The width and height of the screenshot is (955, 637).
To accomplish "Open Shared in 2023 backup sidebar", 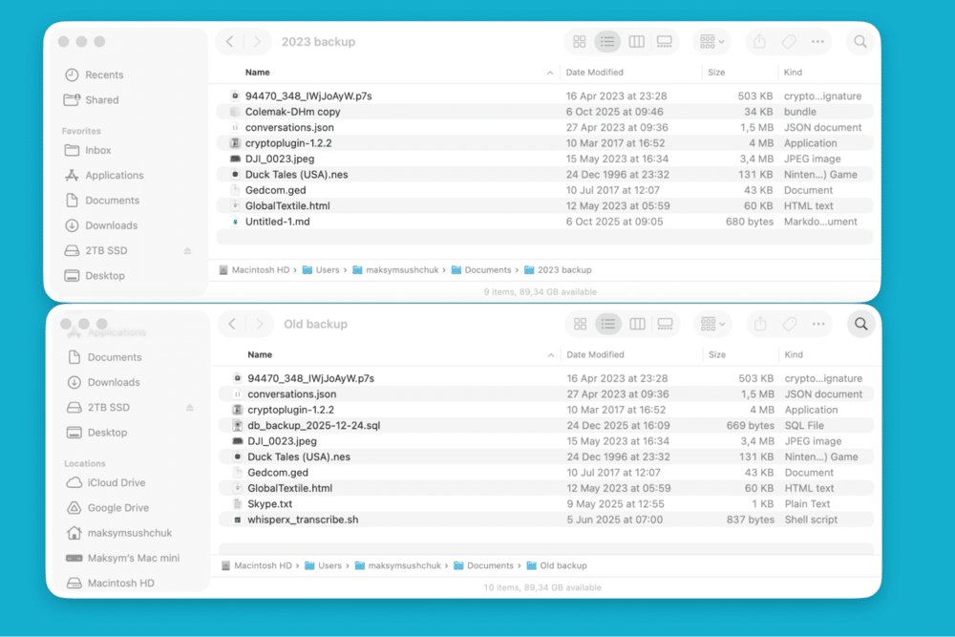I will pos(92,100).
